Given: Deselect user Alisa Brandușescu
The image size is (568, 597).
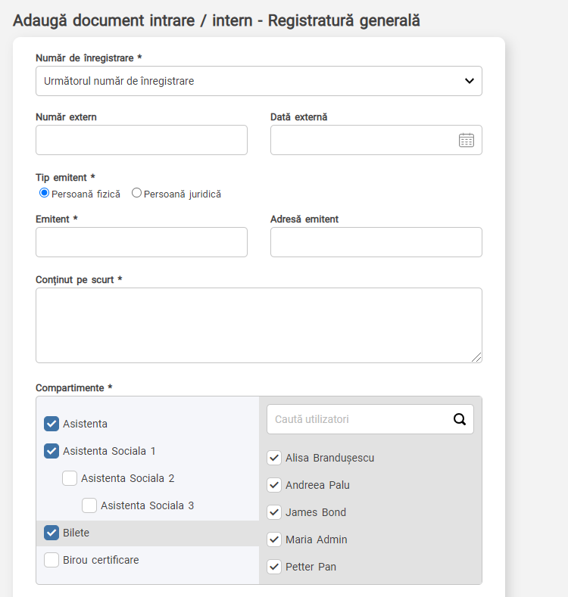Looking at the screenshot, I should (274, 458).
